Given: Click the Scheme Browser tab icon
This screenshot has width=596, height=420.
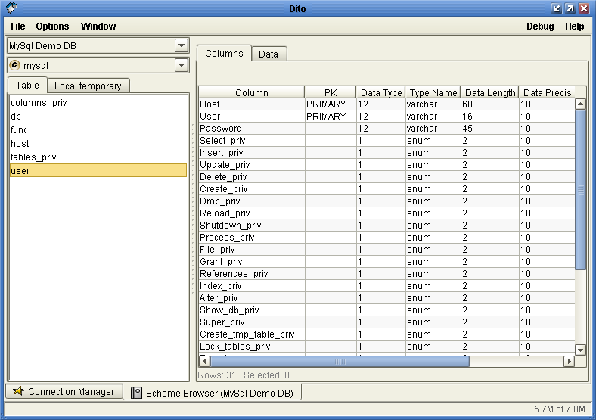Looking at the screenshot, I should [x=136, y=393].
